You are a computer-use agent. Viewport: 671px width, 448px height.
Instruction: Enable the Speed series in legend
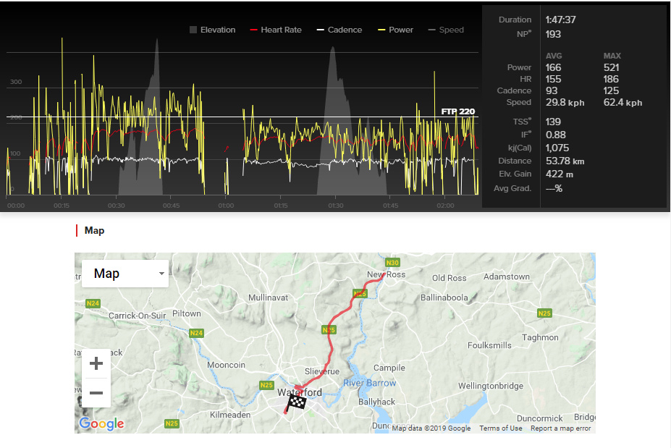(x=446, y=30)
